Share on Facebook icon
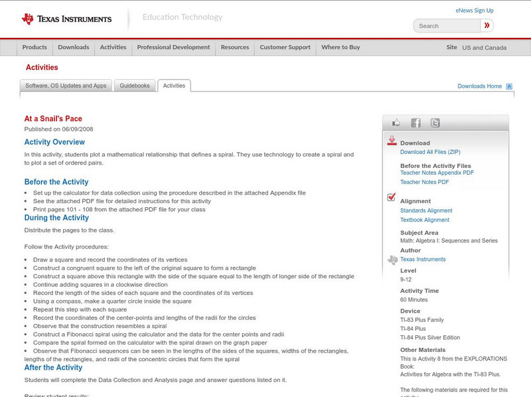 [x=416, y=123]
